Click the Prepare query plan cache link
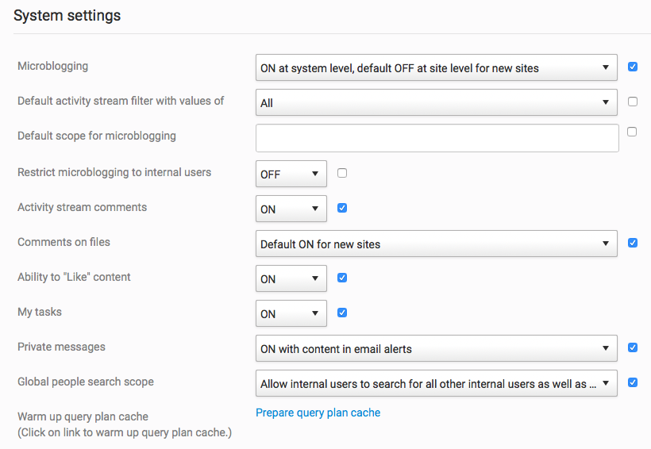Viewport: 651px width, 449px height. click(x=318, y=413)
